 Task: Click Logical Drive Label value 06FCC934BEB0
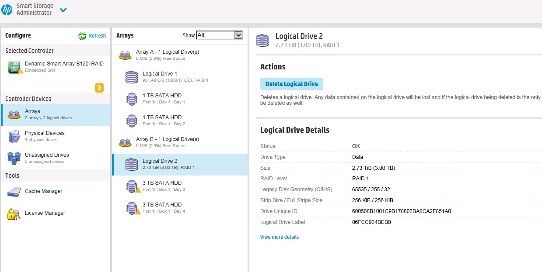[x=371, y=222]
